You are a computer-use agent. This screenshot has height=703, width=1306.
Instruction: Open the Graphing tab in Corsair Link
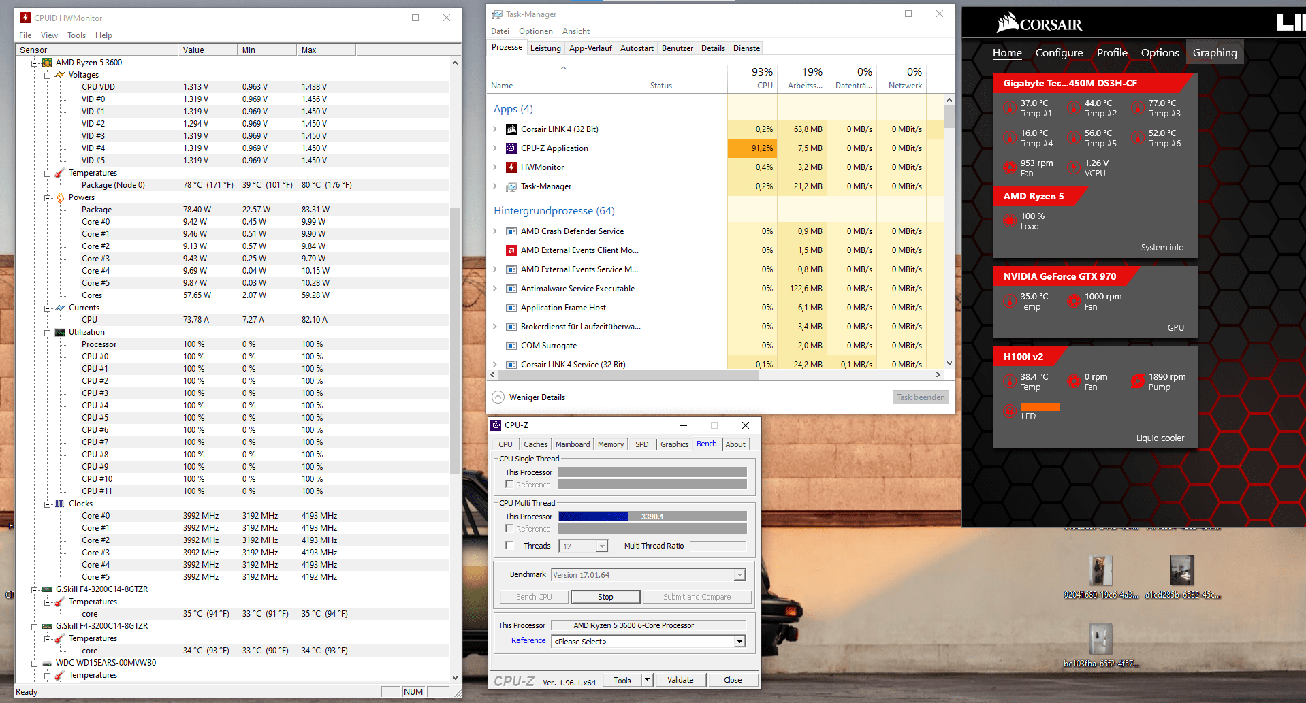(x=1215, y=53)
